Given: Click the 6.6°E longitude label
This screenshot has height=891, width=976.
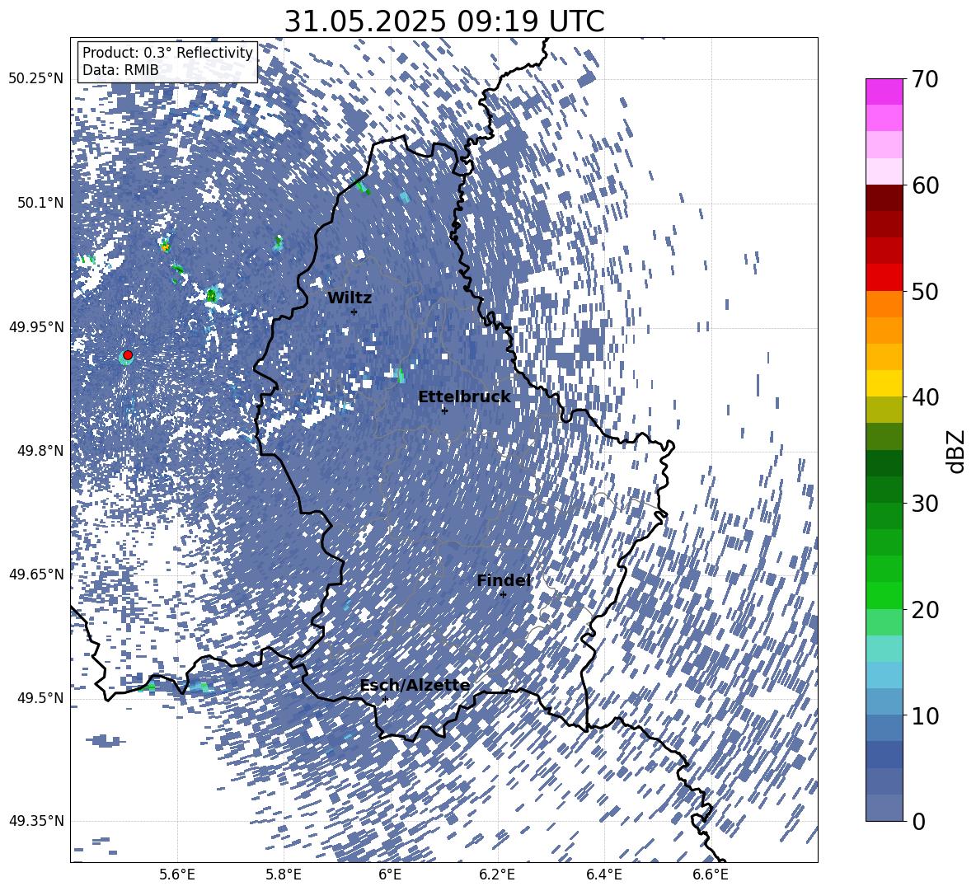Looking at the screenshot, I should (711, 875).
